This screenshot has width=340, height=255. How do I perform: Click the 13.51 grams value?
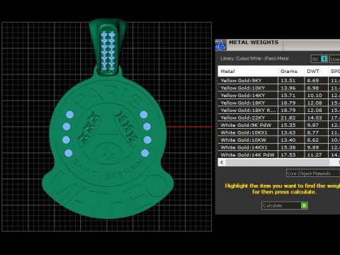288,81
